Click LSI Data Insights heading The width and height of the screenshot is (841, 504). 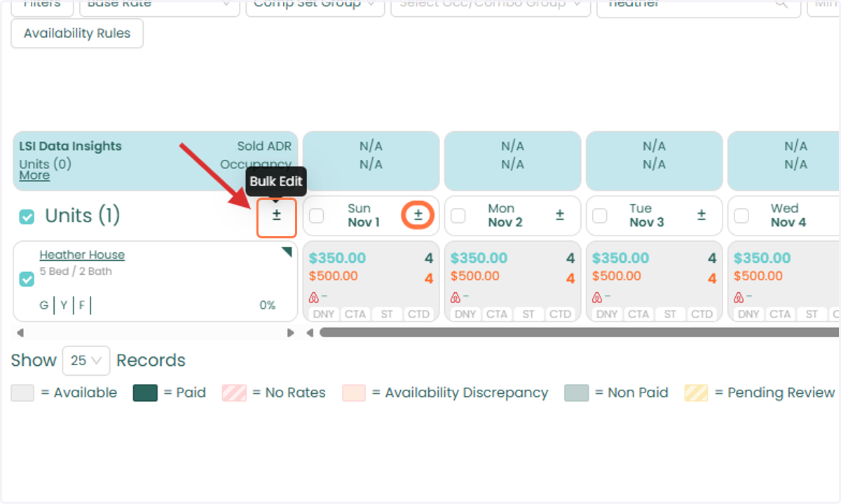pos(70,147)
